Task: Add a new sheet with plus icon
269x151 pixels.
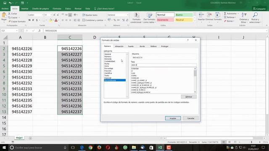Action: tap(30, 138)
